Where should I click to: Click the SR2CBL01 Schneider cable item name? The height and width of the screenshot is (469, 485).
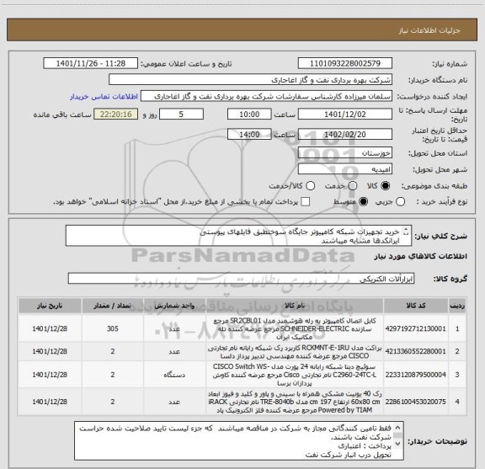(295, 328)
